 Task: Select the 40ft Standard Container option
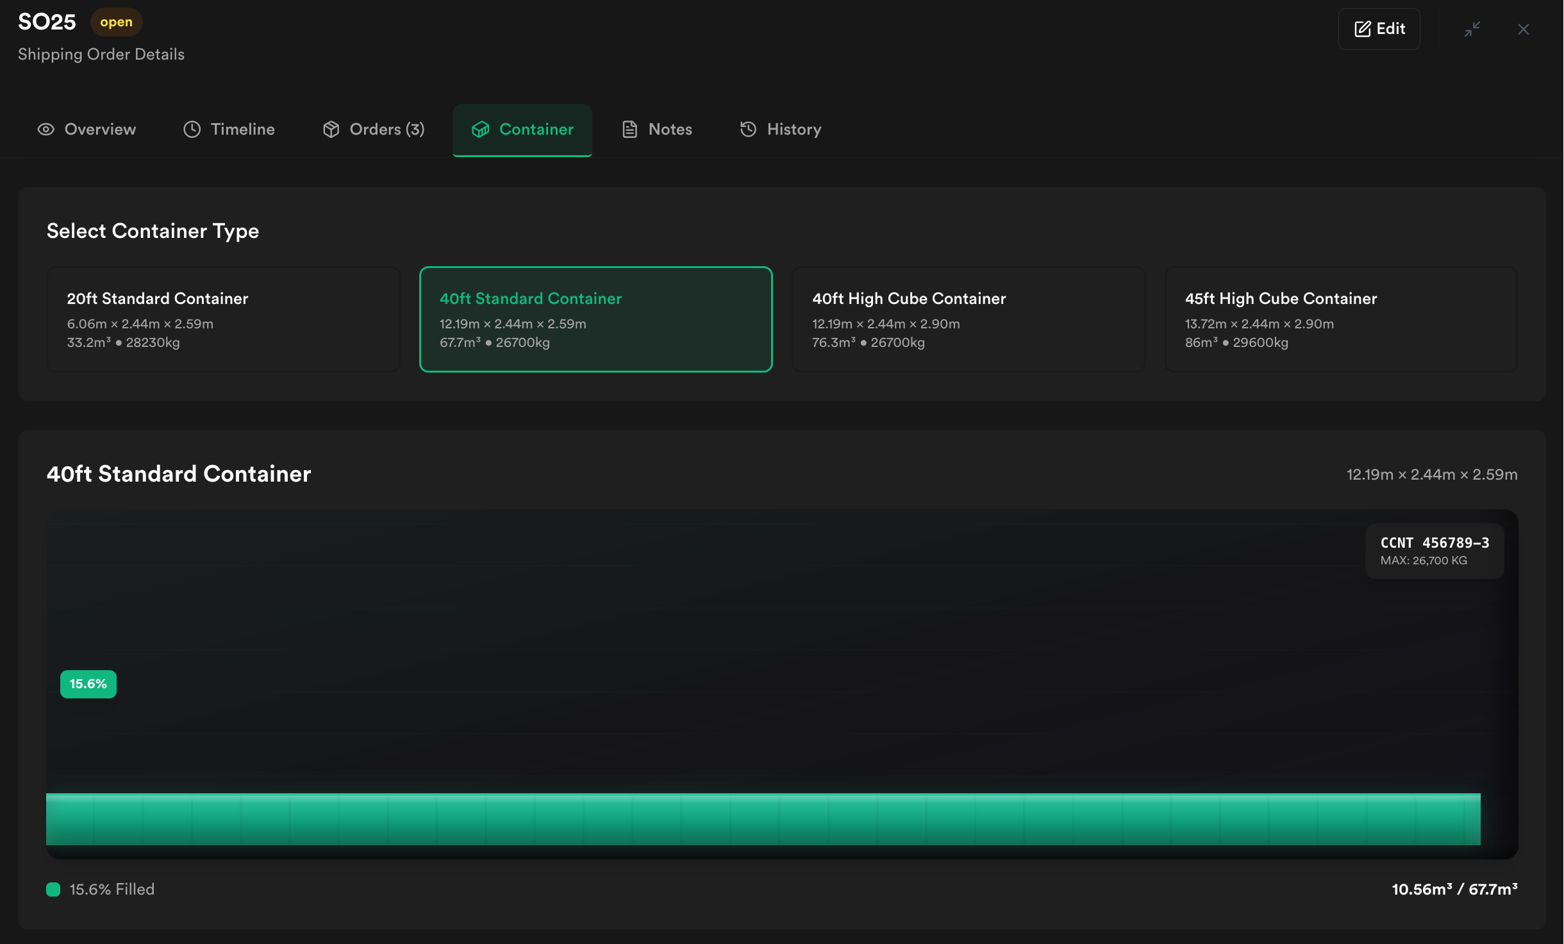click(x=595, y=319)
